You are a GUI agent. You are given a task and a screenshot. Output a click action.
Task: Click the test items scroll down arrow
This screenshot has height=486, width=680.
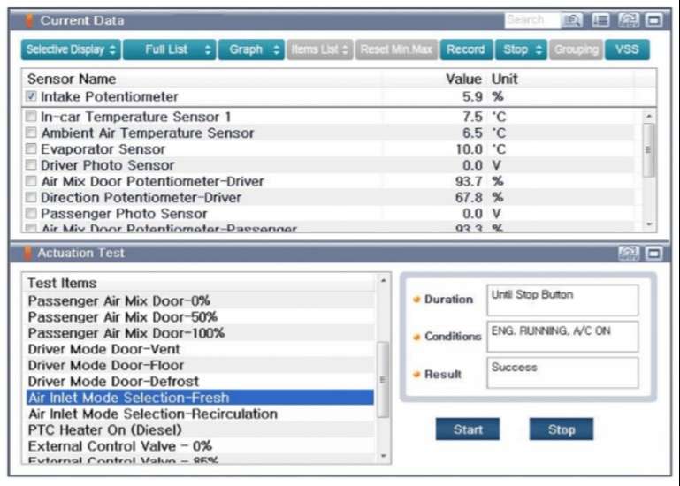point(384,456)
